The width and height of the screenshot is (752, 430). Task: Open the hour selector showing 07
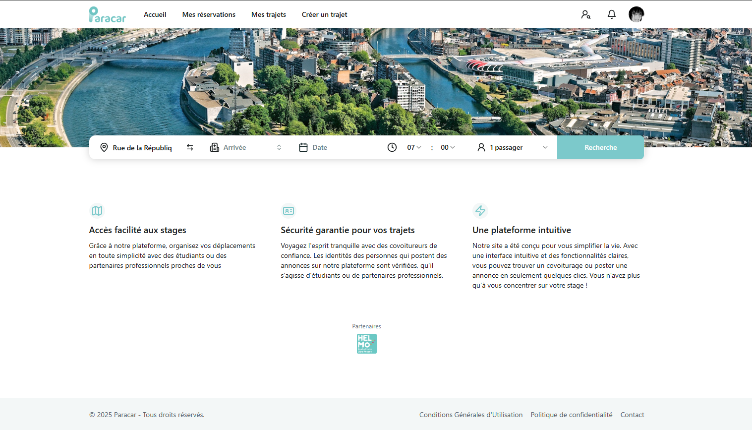(x=414, y=147)
